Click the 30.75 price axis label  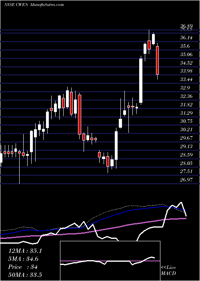pos(186,121)
